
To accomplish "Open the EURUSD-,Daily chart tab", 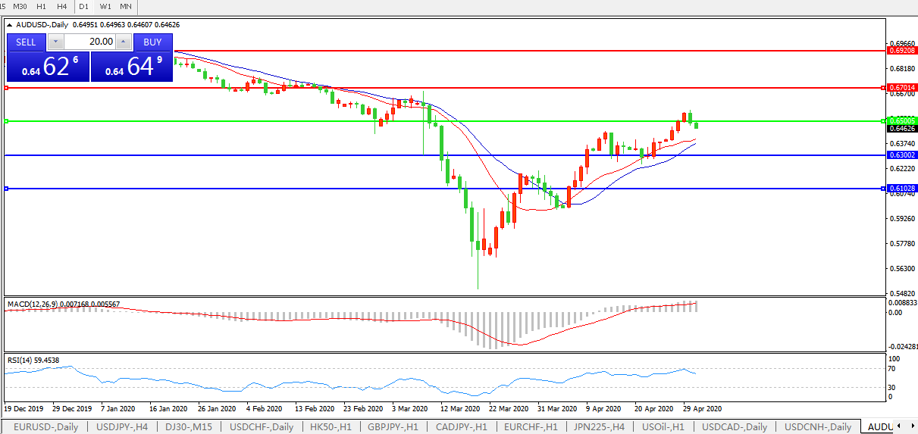I will coord(45,426).
